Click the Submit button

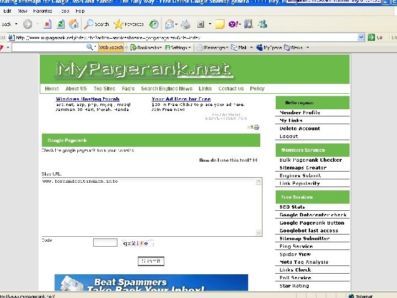click(x=151, y=261)
